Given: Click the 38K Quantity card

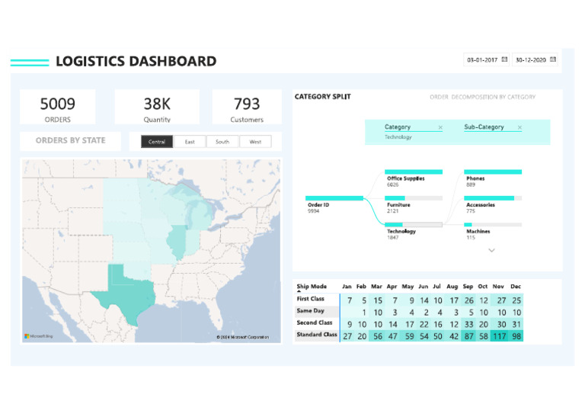Looking at the screenshot, I should [157, 107].
